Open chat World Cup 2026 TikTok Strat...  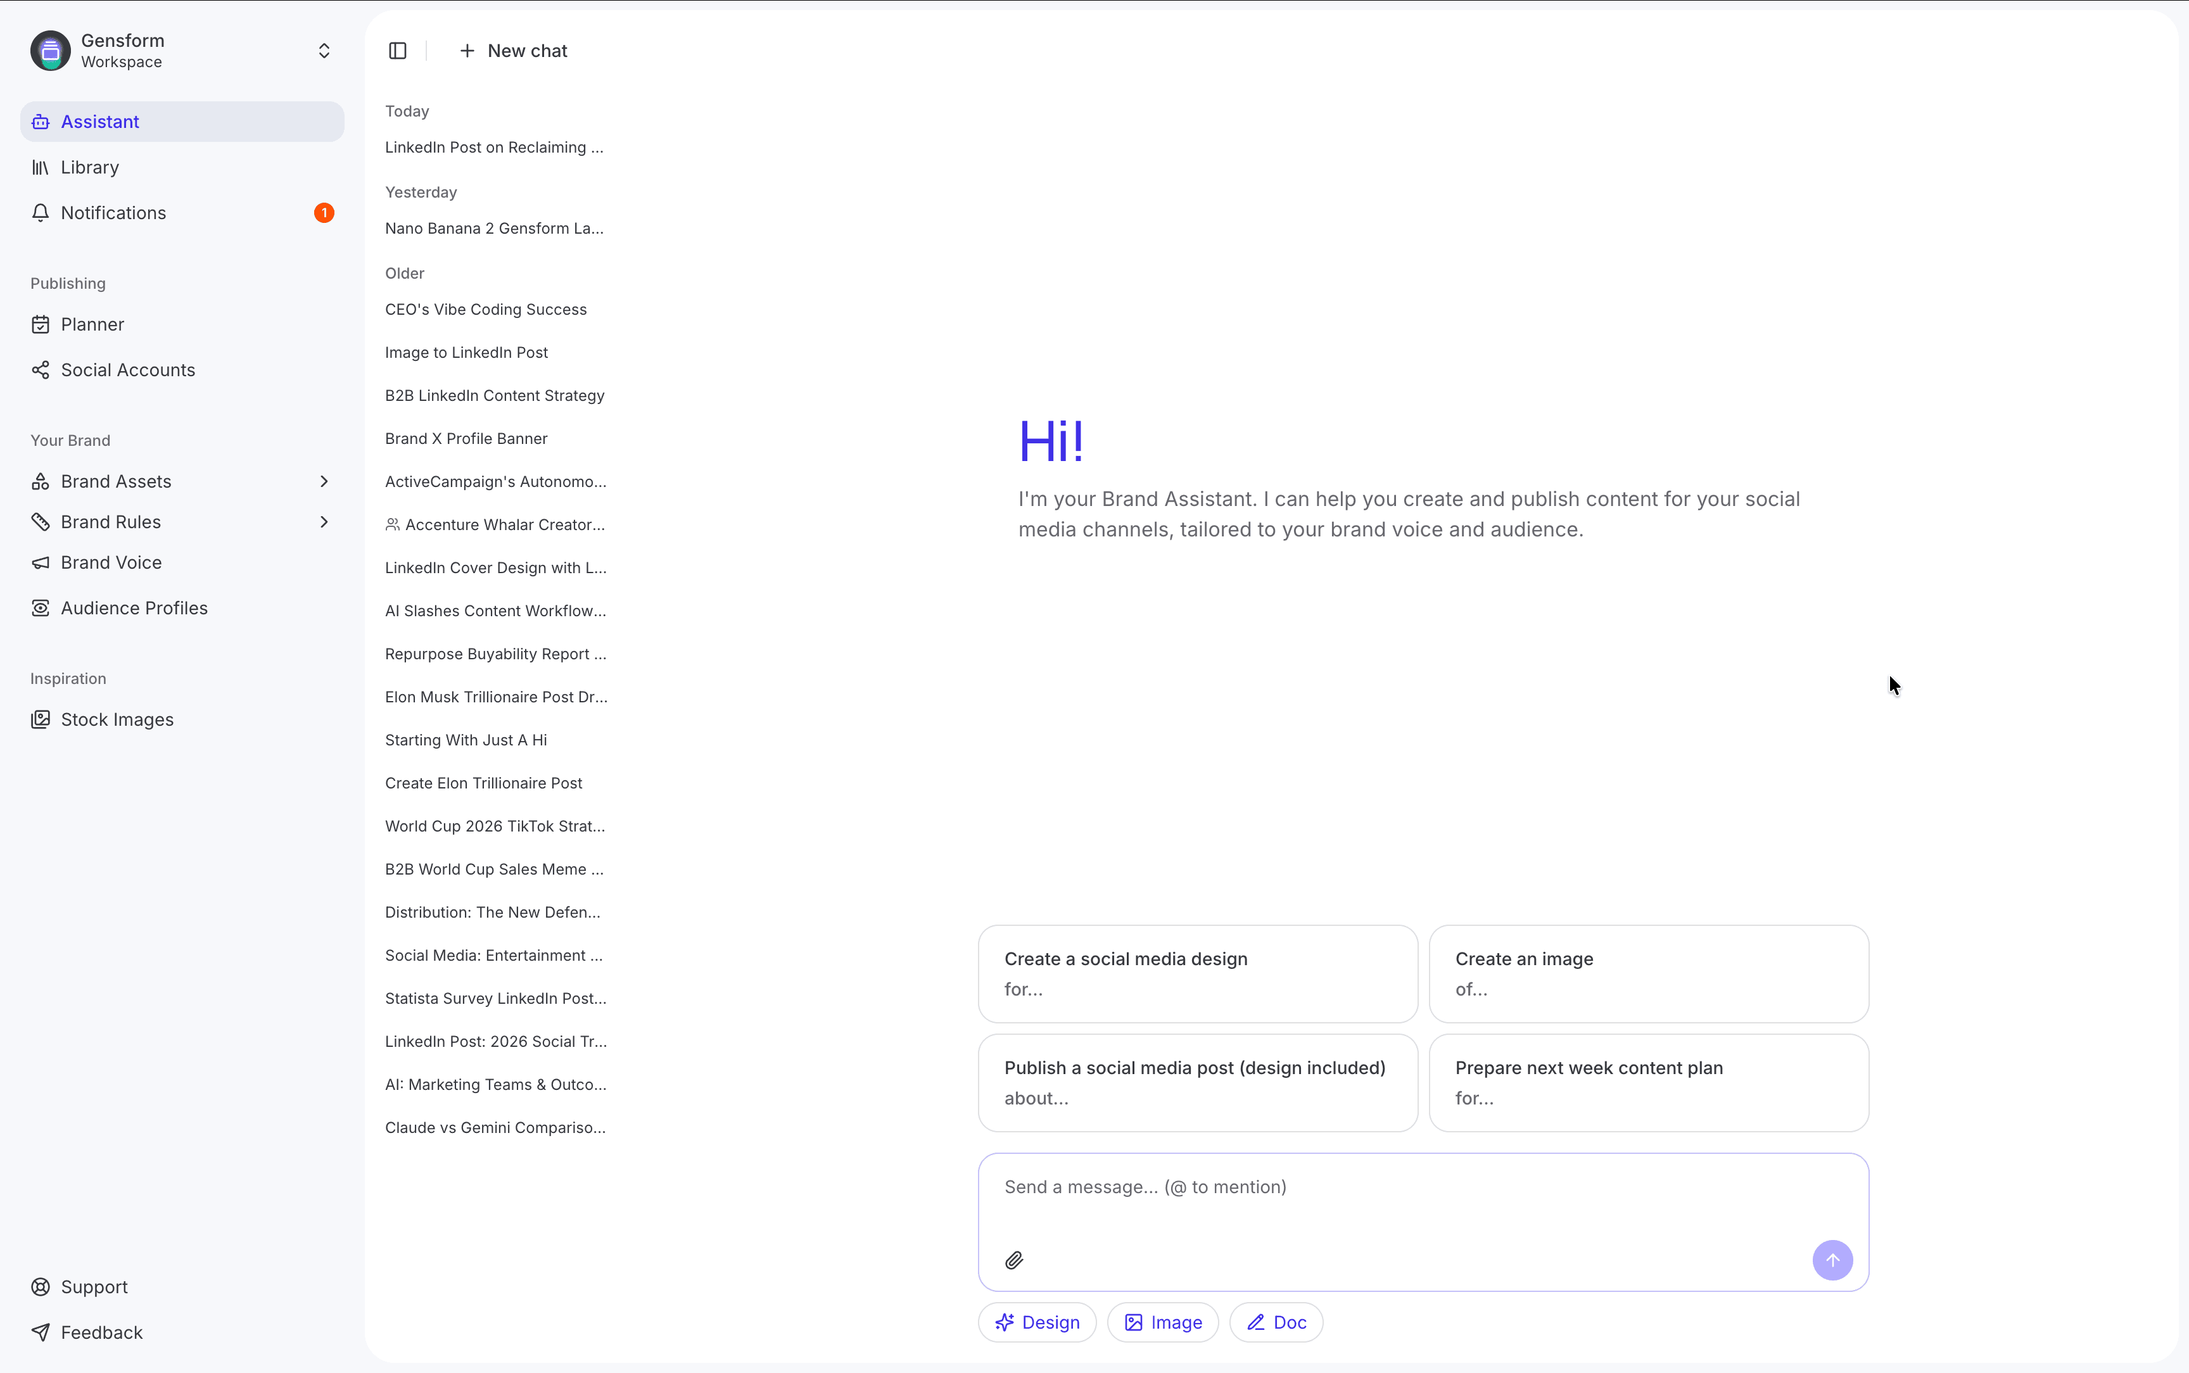[x=495, y=826]
